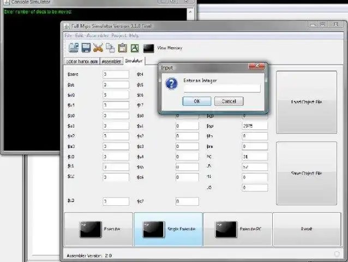Open the Edit menu
The height and width of the screenshot is (262, 348).
[79, 35]
